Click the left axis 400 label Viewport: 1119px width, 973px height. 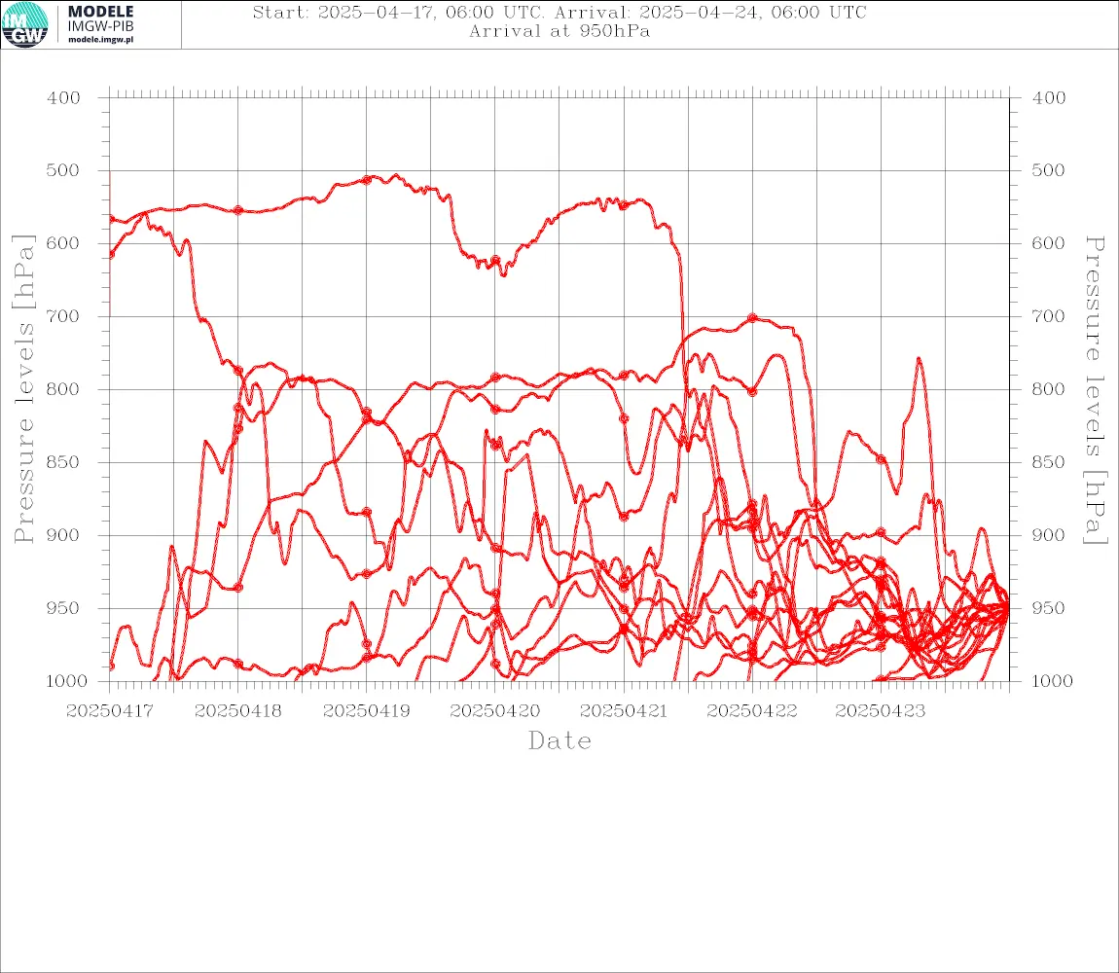[x=63, y=98]
